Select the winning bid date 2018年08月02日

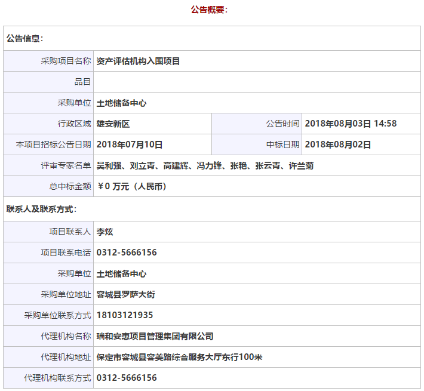[x=337, y=144]
